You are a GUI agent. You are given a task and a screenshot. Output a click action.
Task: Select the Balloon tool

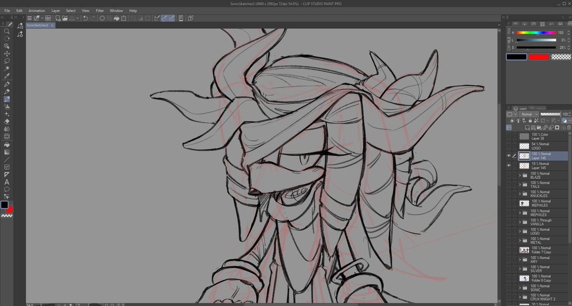[7, 189]
